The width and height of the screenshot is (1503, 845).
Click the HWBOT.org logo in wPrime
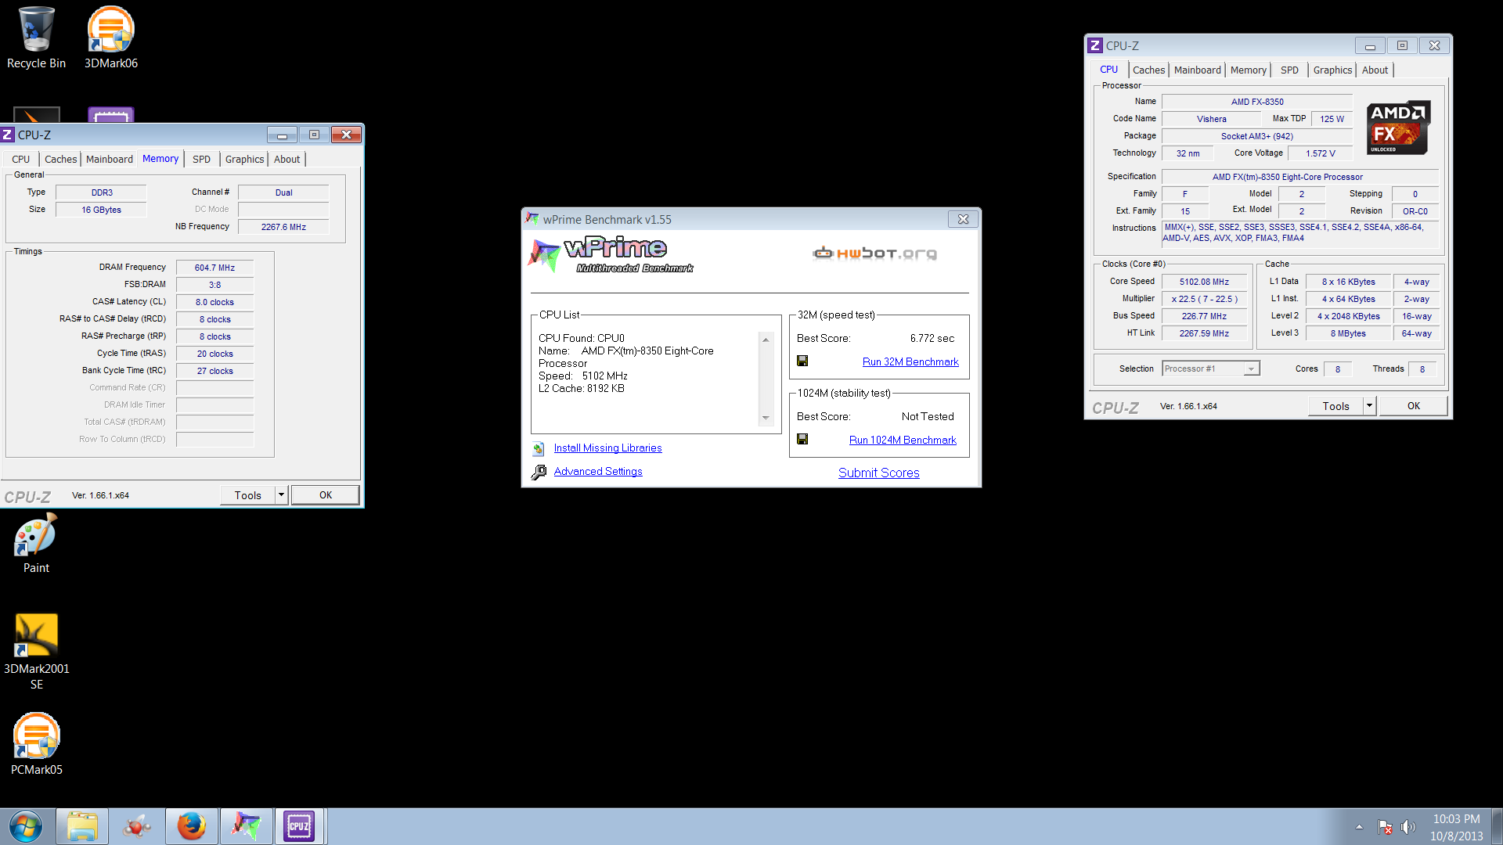tap(874, 253)
